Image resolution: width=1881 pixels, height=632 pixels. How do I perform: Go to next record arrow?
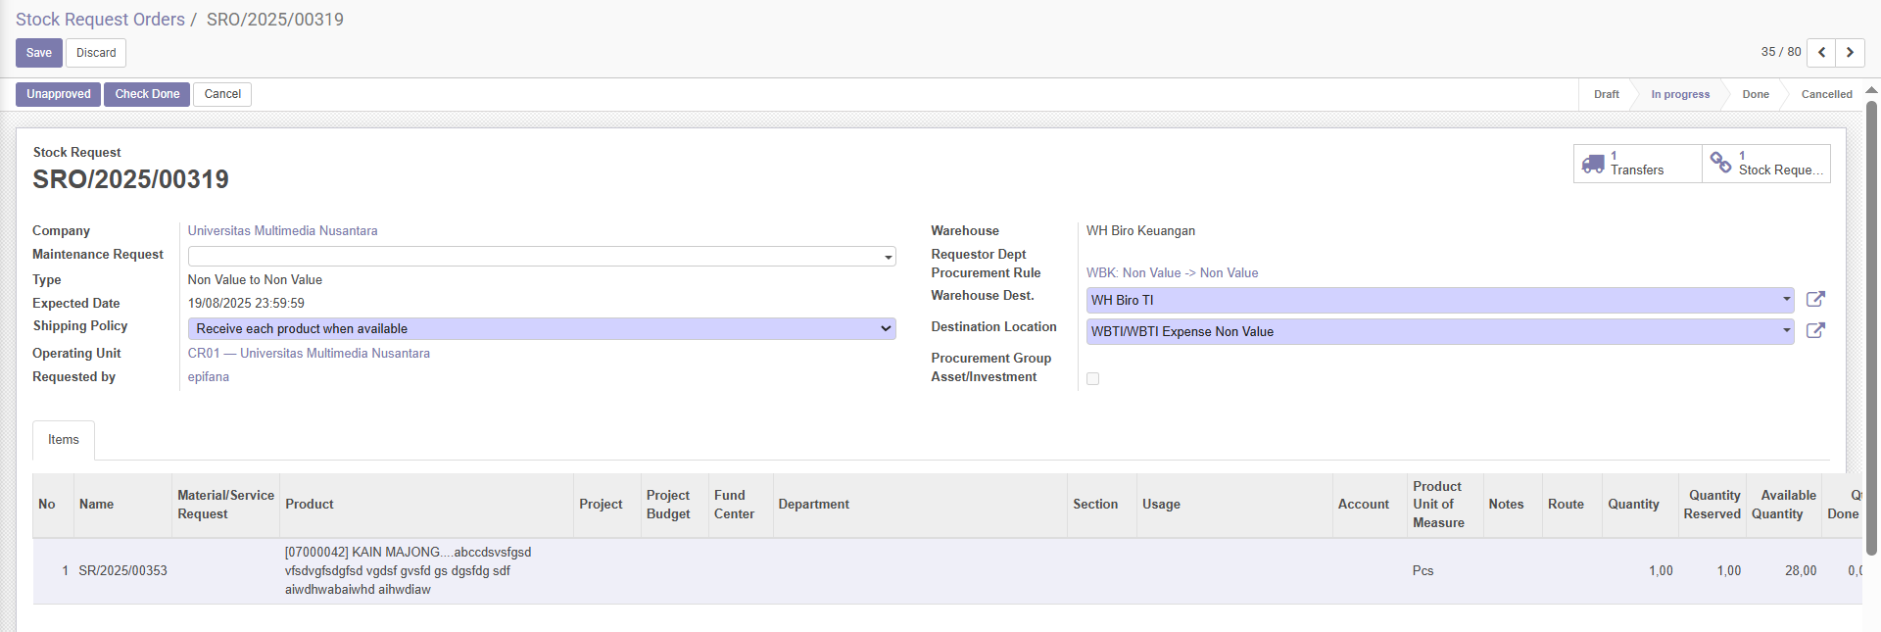(1850, 53)
